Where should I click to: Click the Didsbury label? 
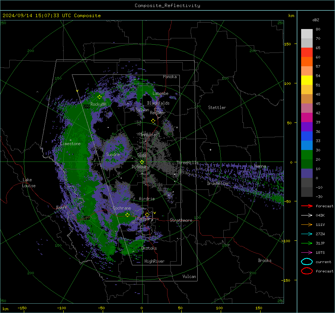point(140,167)
